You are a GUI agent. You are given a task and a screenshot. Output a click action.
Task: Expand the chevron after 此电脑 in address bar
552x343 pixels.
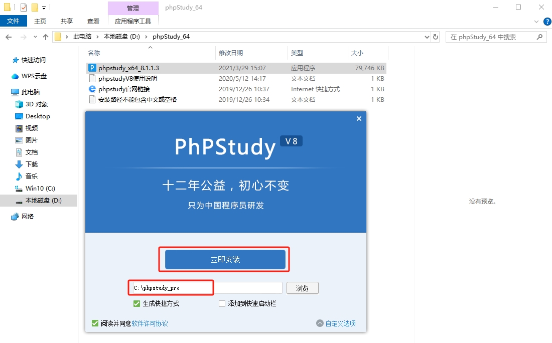97,37
